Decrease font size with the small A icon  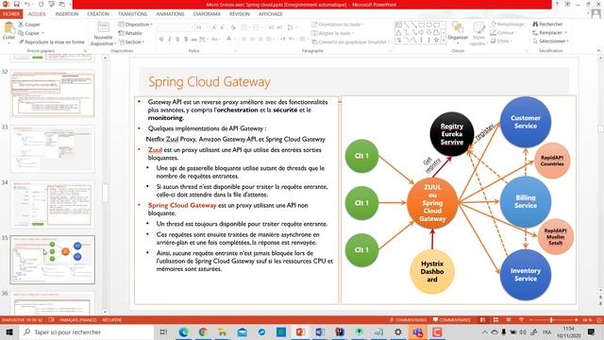click(x=223, y=27)
